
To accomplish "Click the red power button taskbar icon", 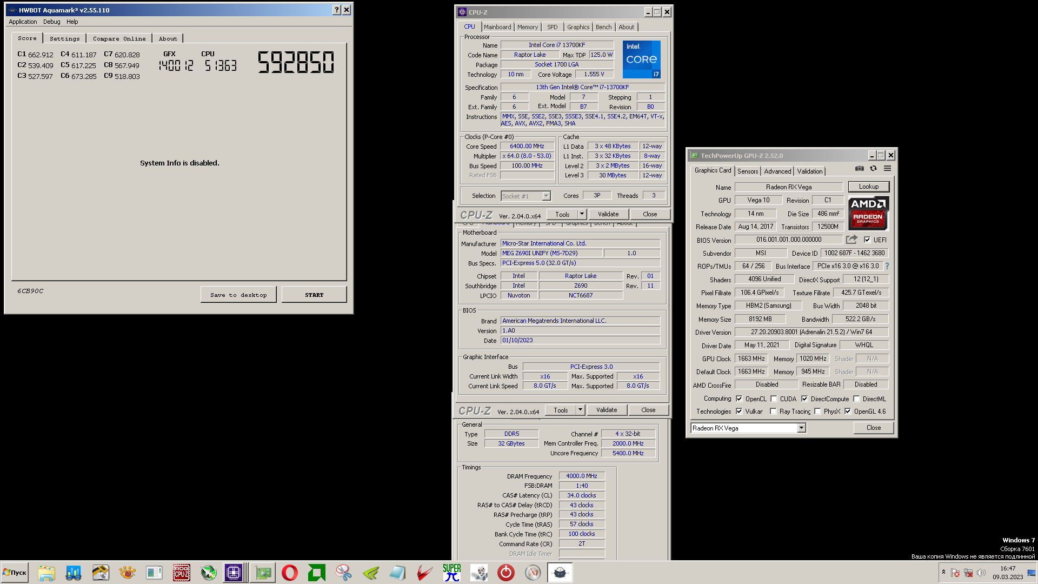I will coord(506,573).
